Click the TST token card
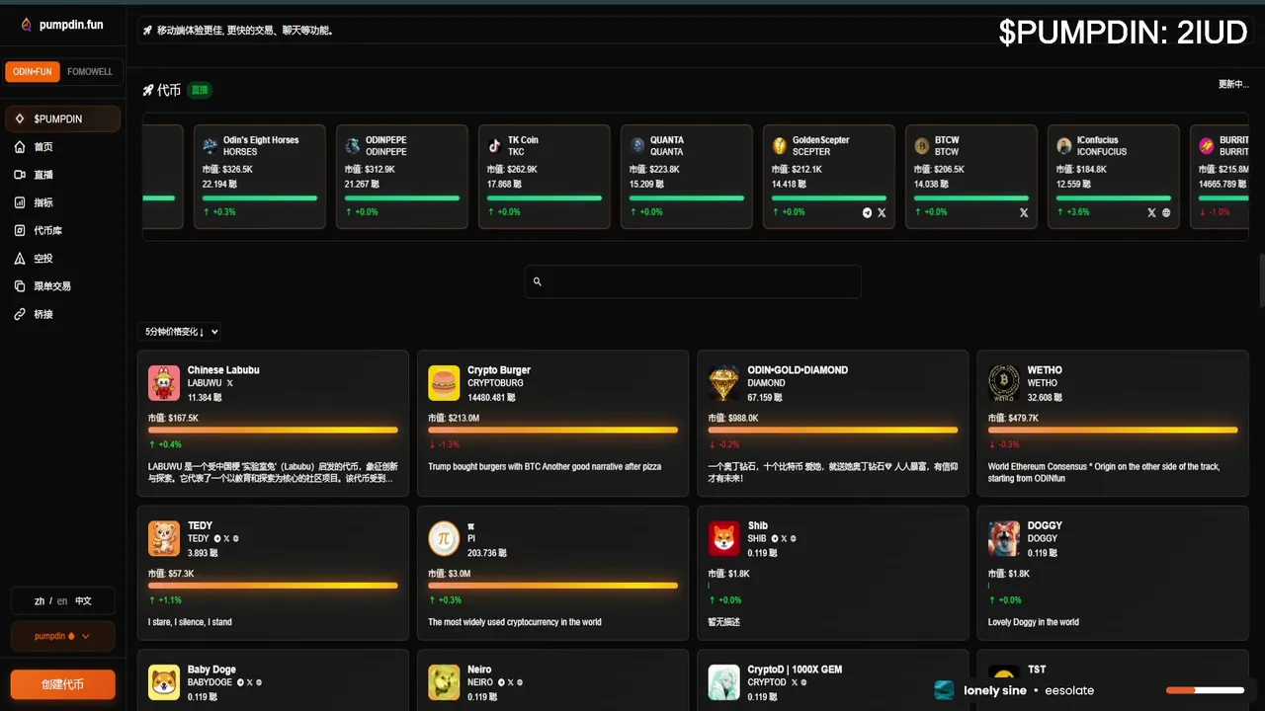This screenshot has width=1265, height=711. tap(1113, 680)
